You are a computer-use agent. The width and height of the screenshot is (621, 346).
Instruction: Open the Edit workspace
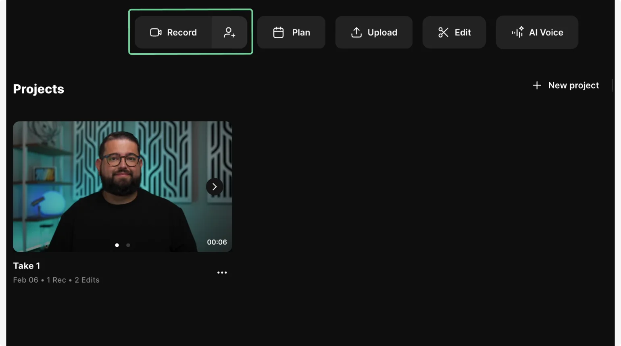[454, 32]
